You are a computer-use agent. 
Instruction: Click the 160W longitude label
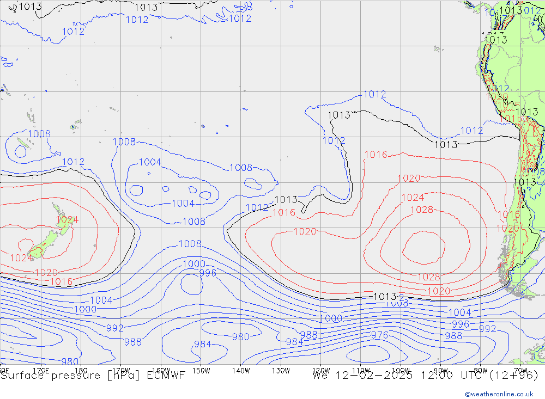tap(161, 371)
